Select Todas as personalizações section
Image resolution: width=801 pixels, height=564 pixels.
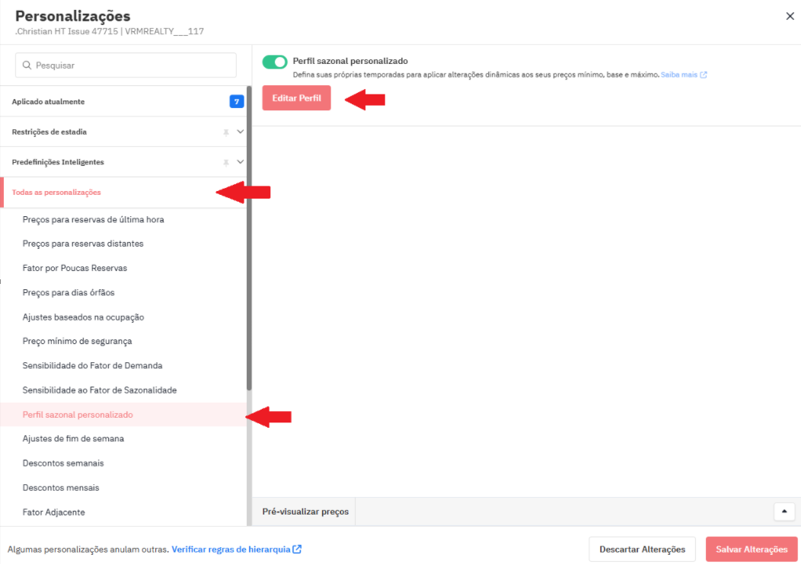56,193
